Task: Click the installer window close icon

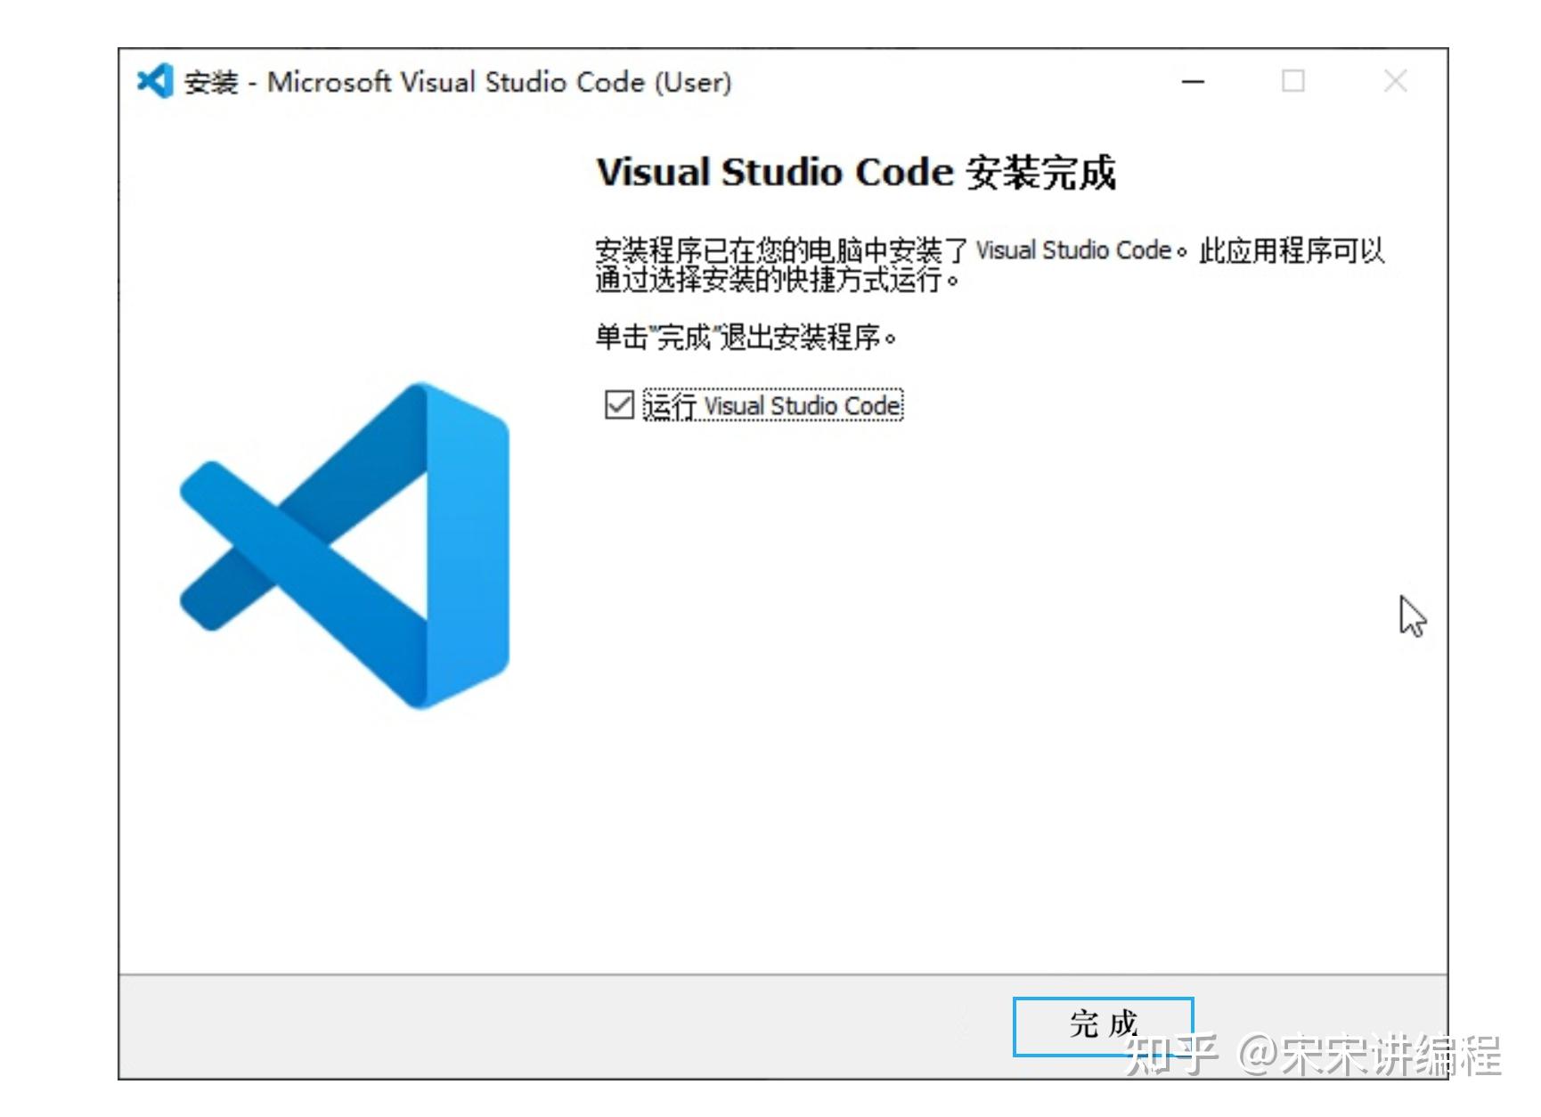Action: (1395, 81)
